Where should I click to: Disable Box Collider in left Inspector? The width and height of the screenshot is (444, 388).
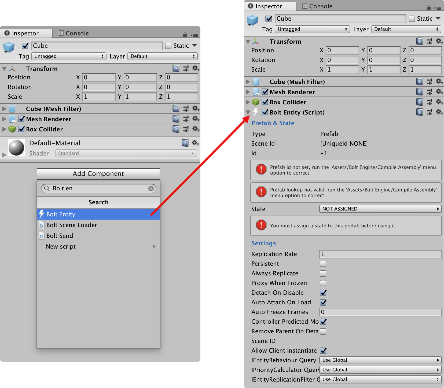pyautogui.click(x=21, y=129)
